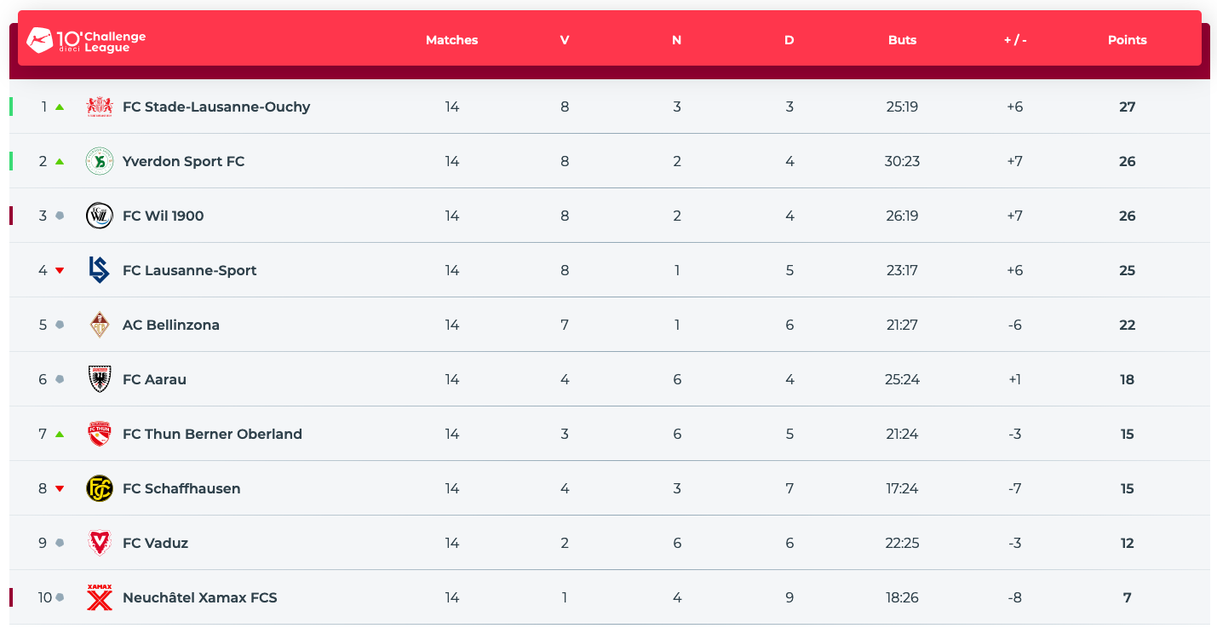The width and height of the screenshot is (1217, 634).
Task: Click AC Bellinzona club crest
Action: click(100, 325)
